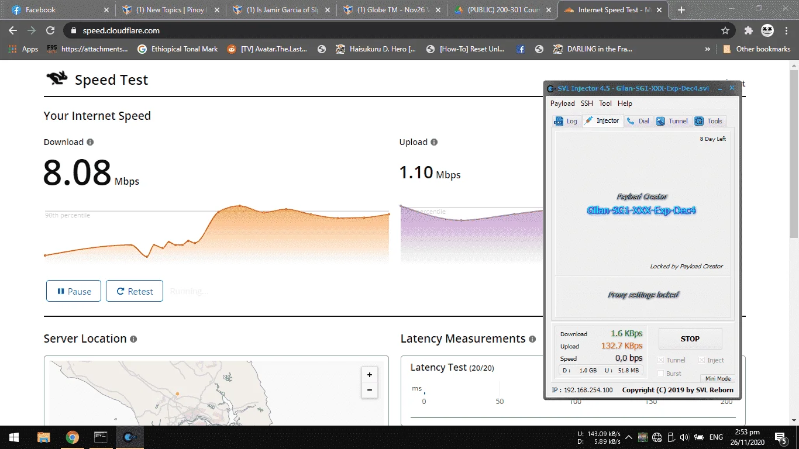Image resolution: width=799 pixels, height=449 pixels.
Task: Open File Explorer from the taskbar
Action: pos(44,437)
